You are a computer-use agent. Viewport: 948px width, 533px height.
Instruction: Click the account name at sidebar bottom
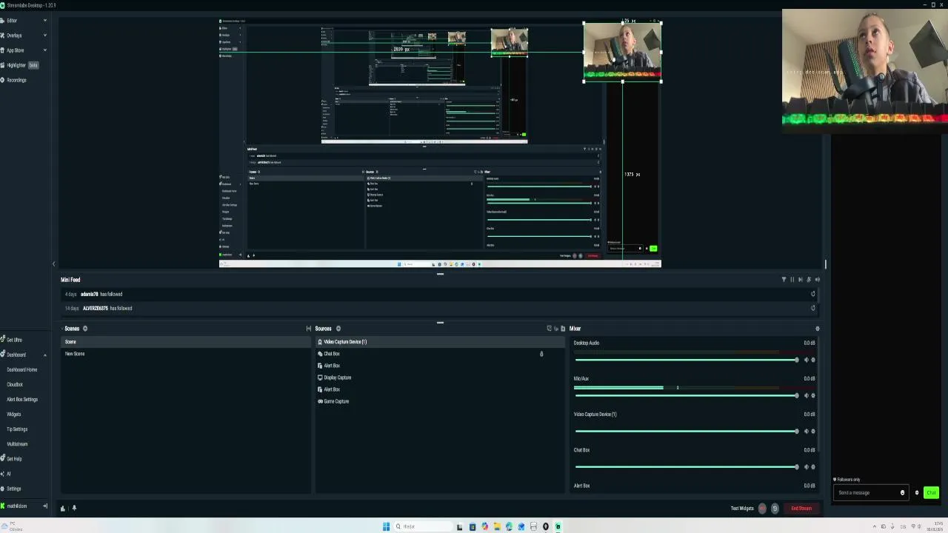point(16,506)
